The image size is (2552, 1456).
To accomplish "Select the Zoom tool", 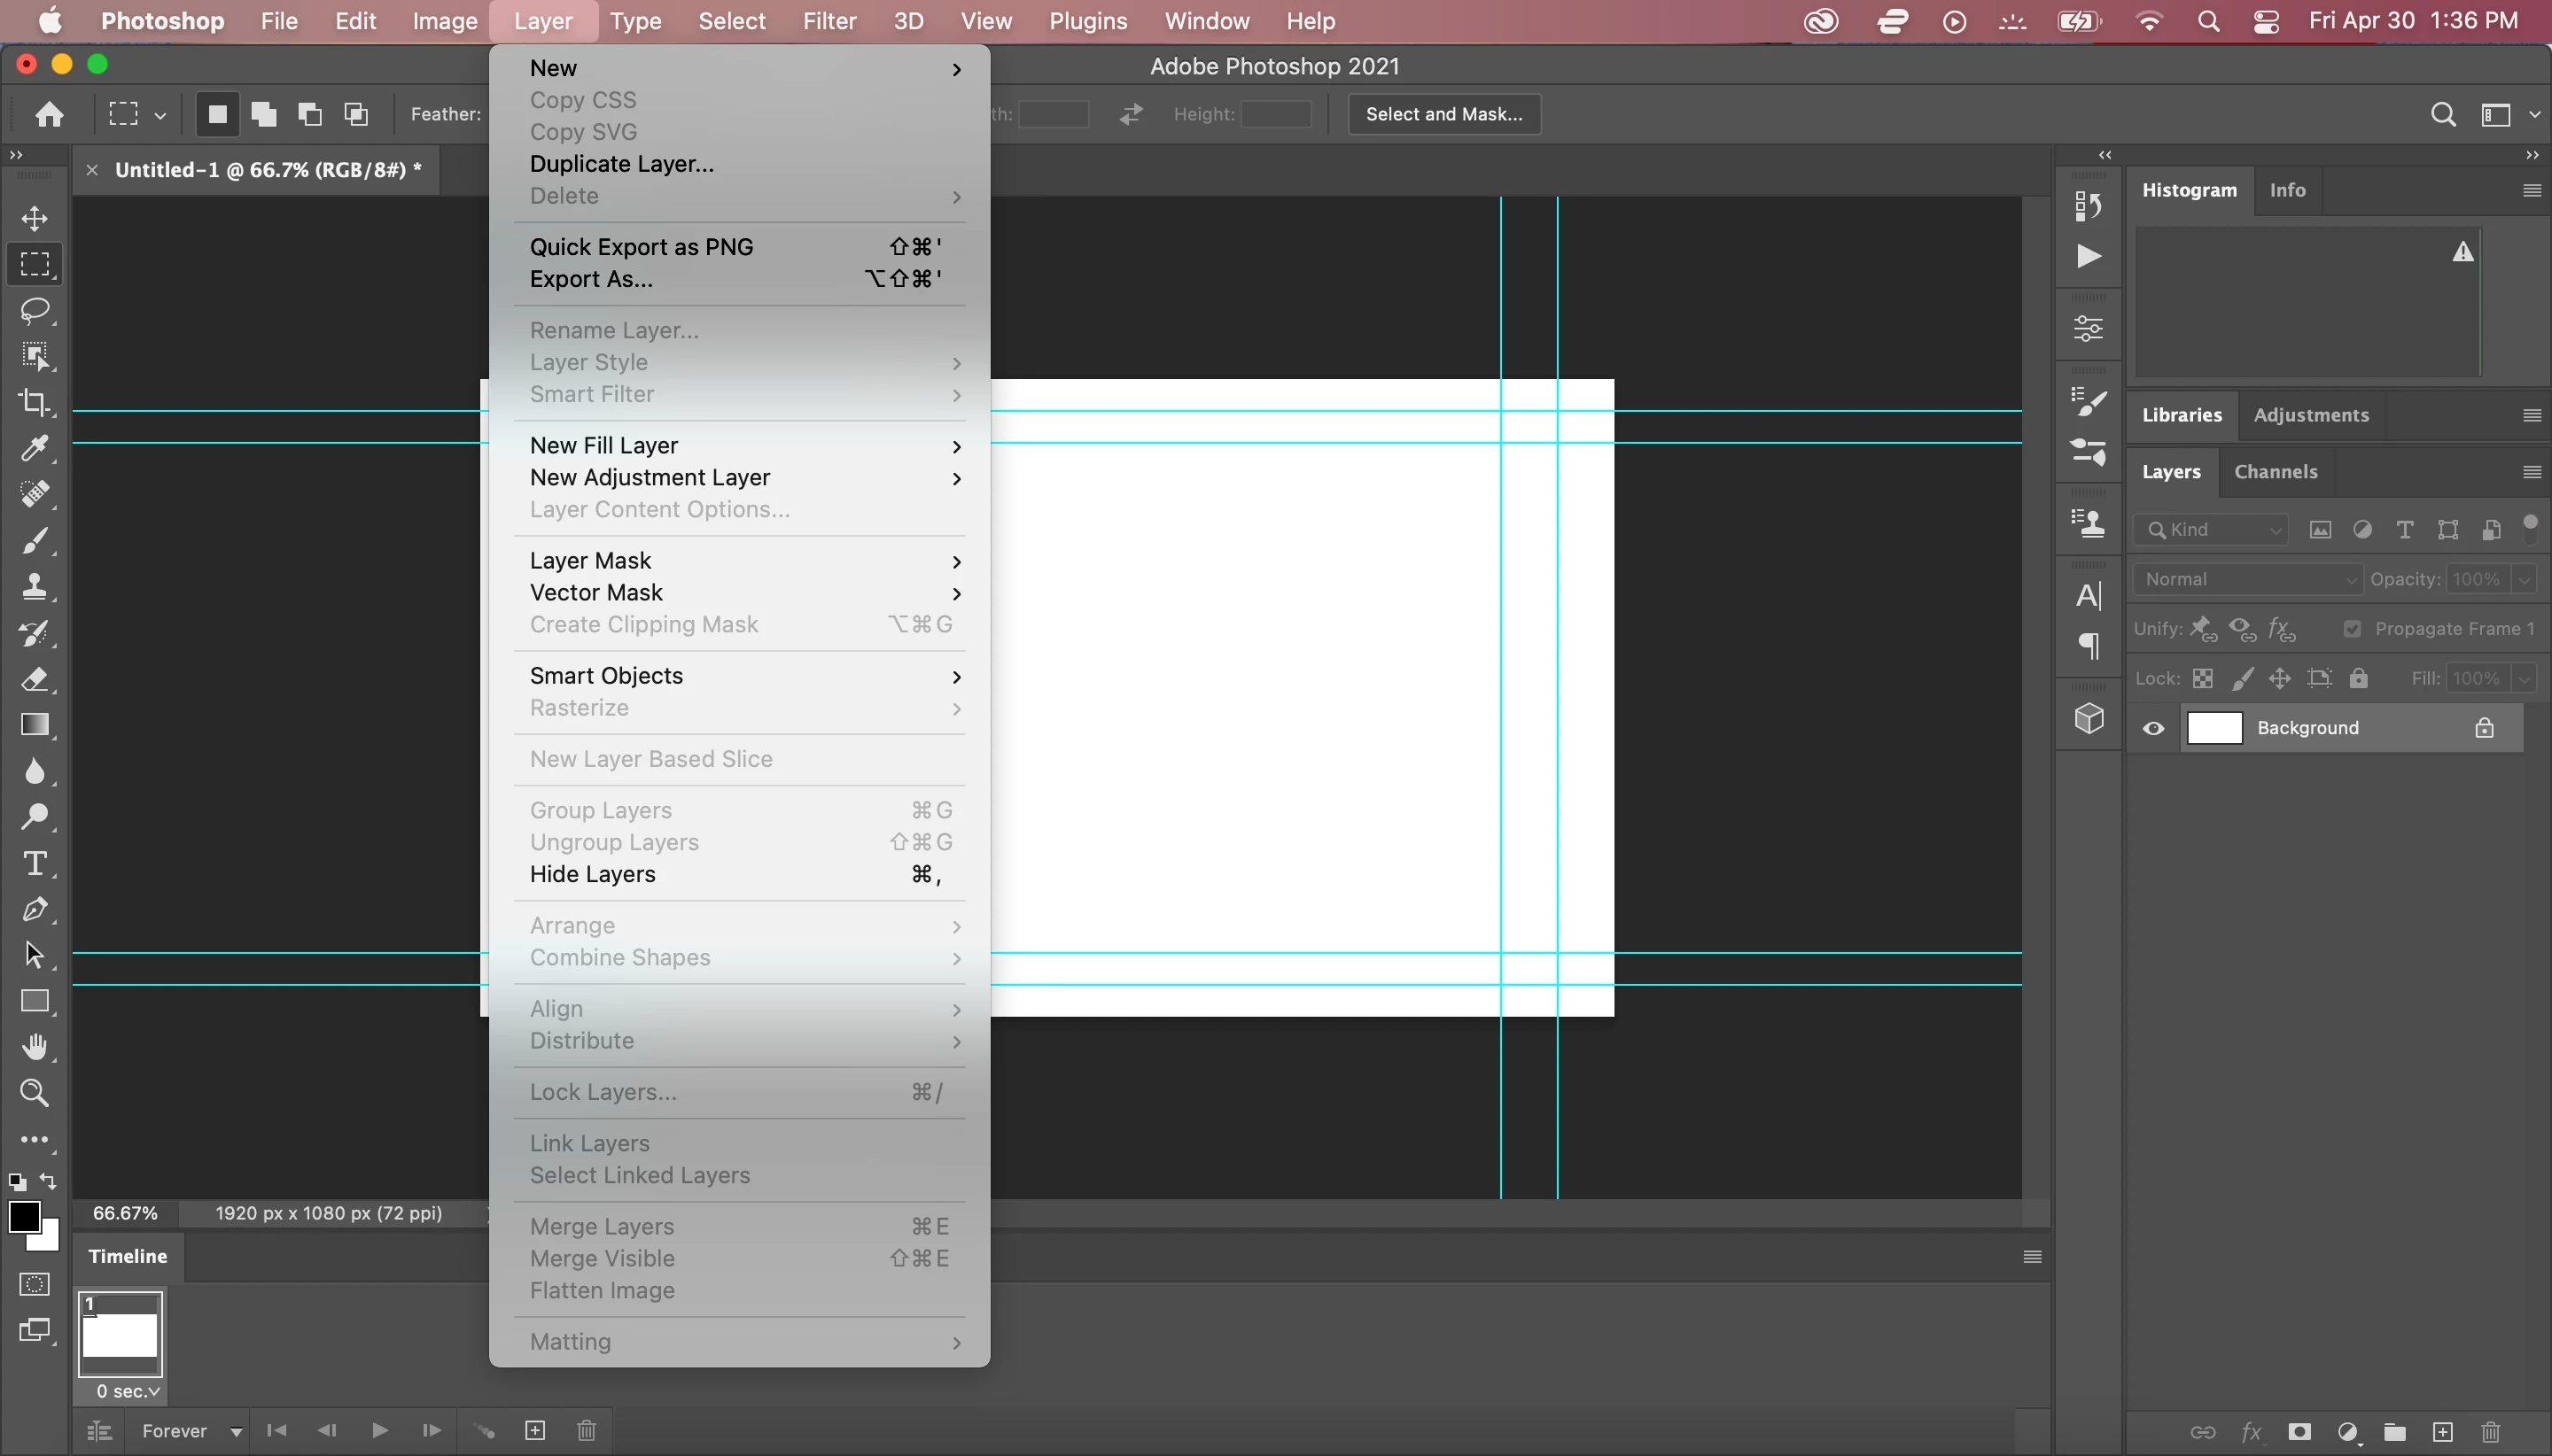I will (35, 1092).
